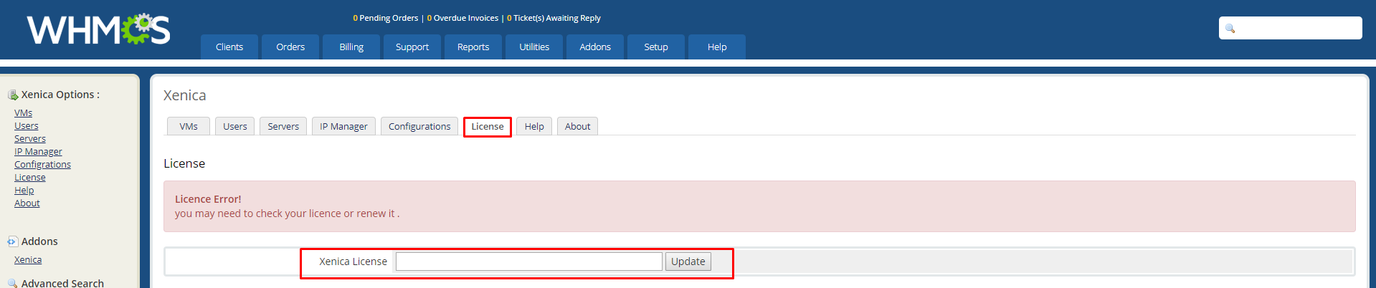Open the Utilities menu
The image size is (1376, 288).
(534, 47)
